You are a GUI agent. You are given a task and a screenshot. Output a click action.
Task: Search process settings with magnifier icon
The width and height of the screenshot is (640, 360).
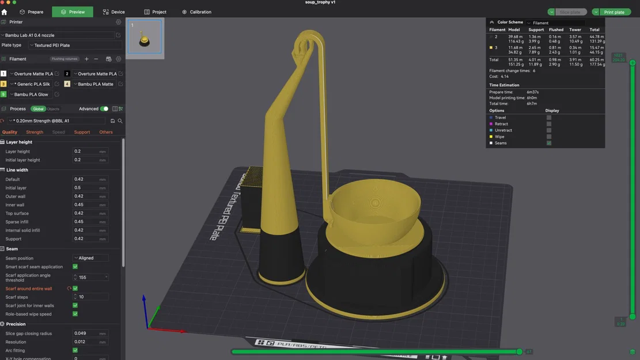[x=120, y=121]
